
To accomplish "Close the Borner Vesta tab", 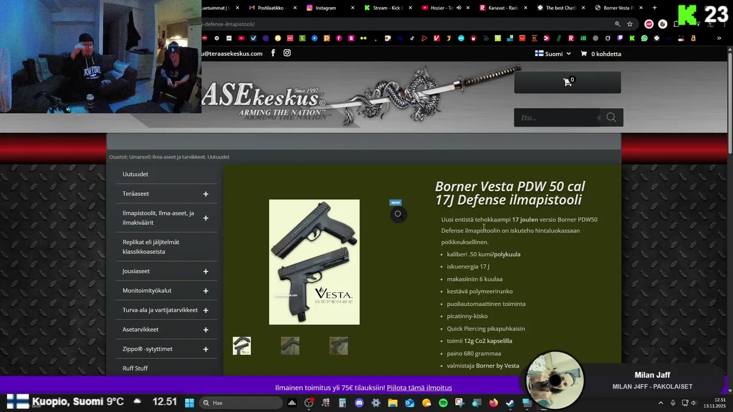I will [640, 8].
